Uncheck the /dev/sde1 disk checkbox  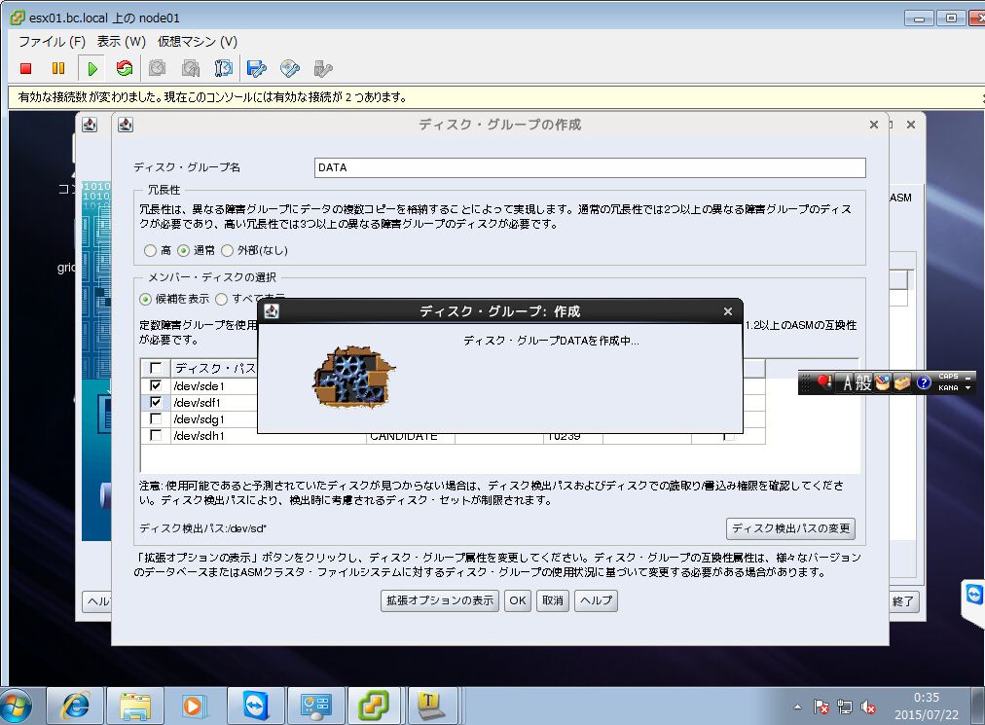(x=156, y=385)
